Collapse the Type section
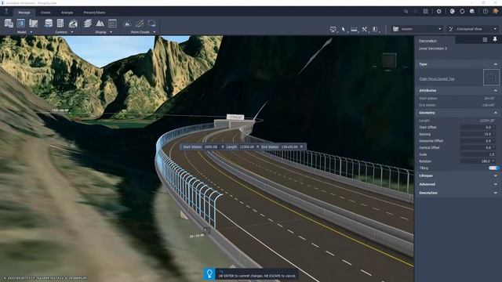 point(495,64)
